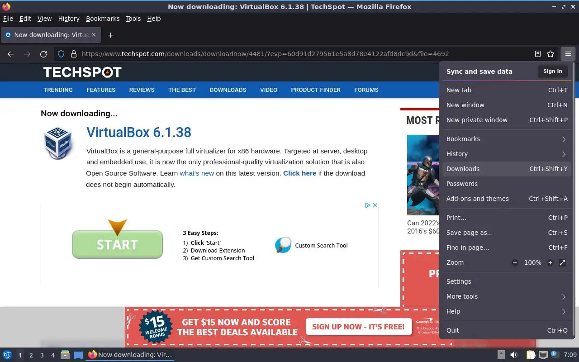Open PRODUCT FINDER nav link
This screenshot has width=579, height=362.
pos(316,90)
